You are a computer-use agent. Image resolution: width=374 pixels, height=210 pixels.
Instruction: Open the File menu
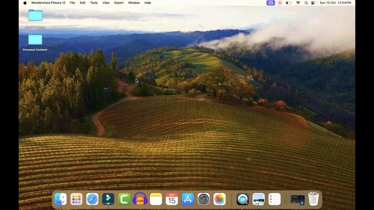pyautogui.click(x=72, y=3)
